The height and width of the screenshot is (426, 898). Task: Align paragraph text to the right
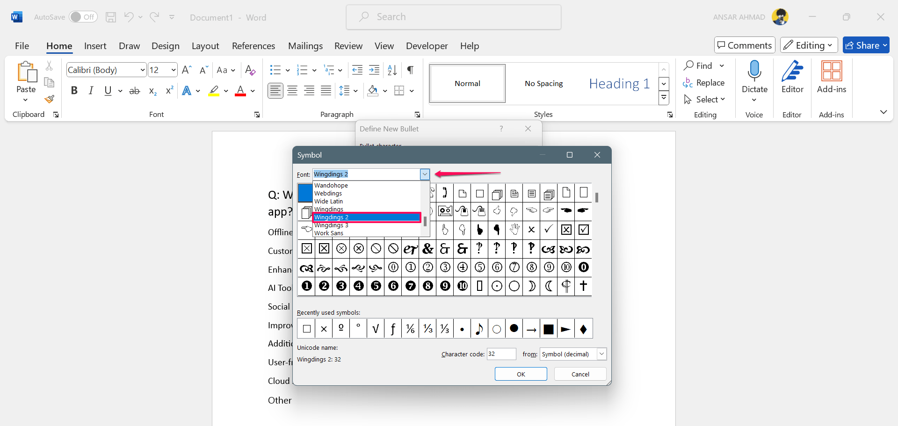coord(309,91)
